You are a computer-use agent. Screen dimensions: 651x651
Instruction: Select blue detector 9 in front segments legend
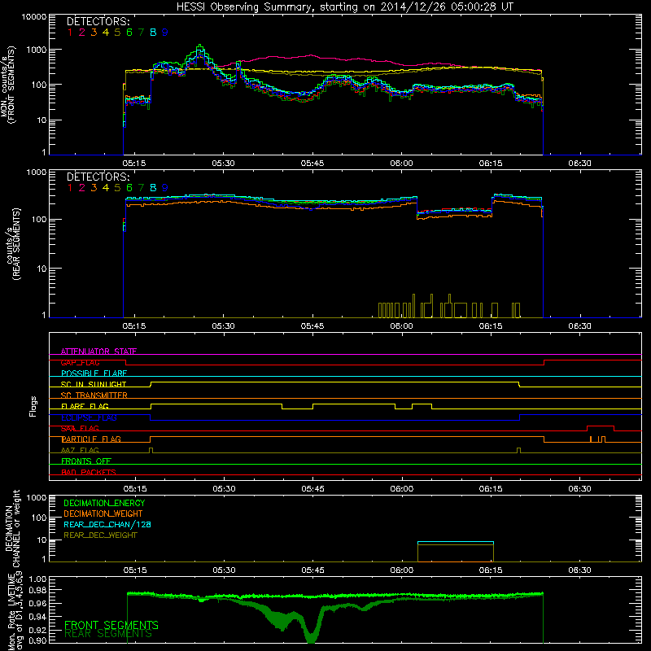165,33
